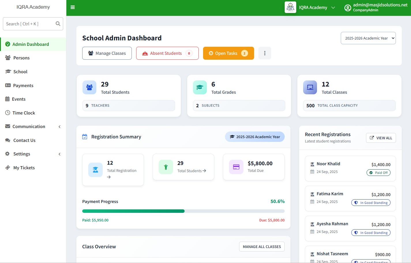
Task: Click the Time Clock sidebar clock icon
Action: pyautogui.click(x=8, y=113)
